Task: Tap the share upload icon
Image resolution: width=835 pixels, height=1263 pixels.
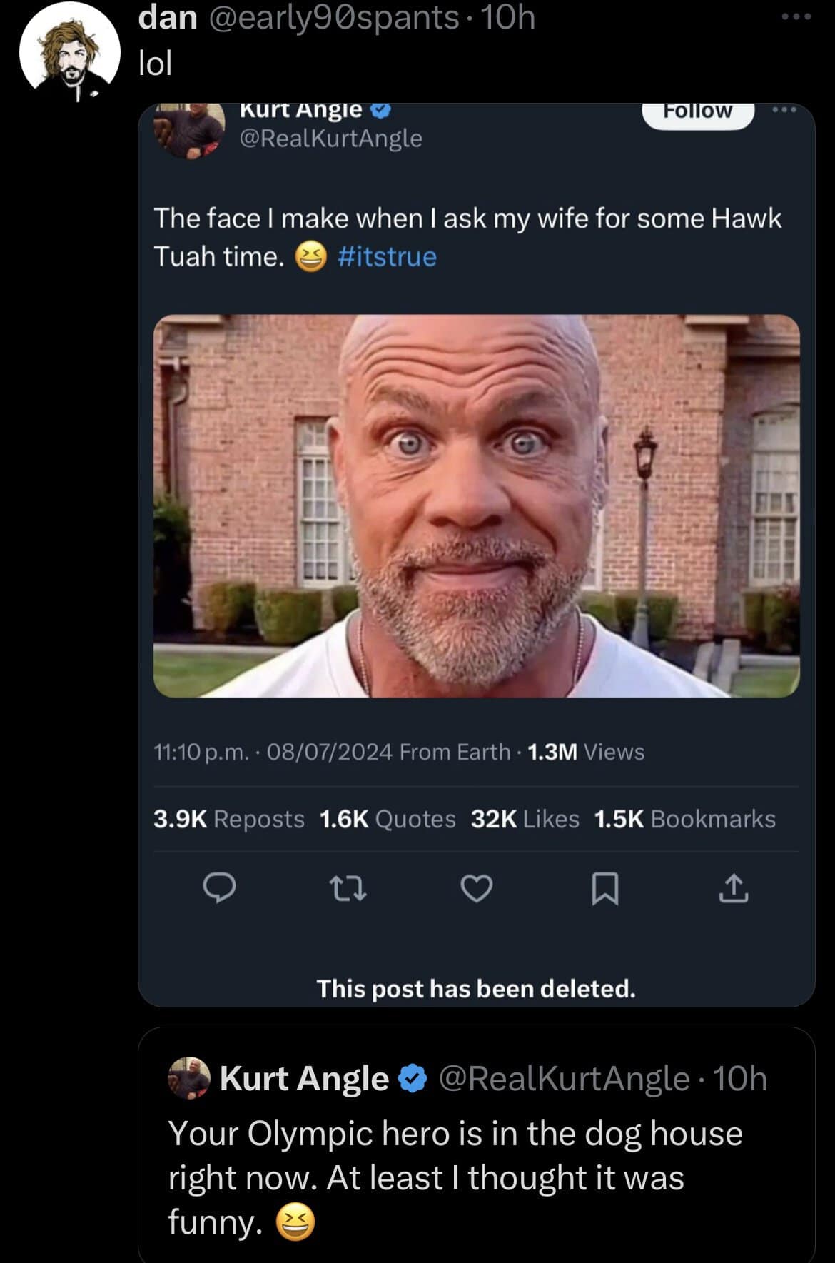Action: (x=734, y=888)
